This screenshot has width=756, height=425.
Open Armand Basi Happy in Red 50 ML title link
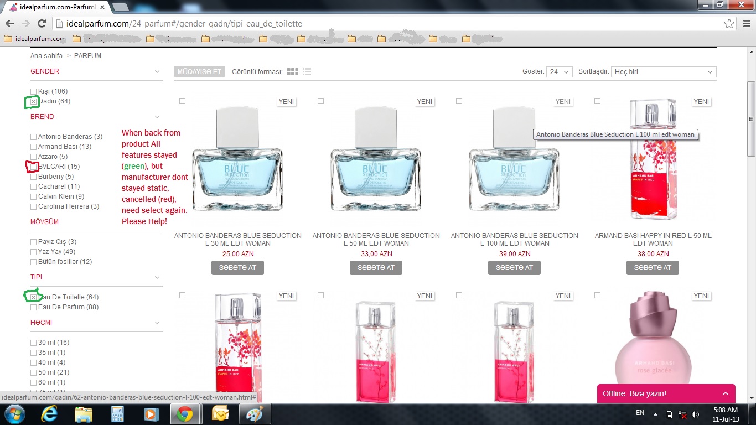click(x=653, y=240)
